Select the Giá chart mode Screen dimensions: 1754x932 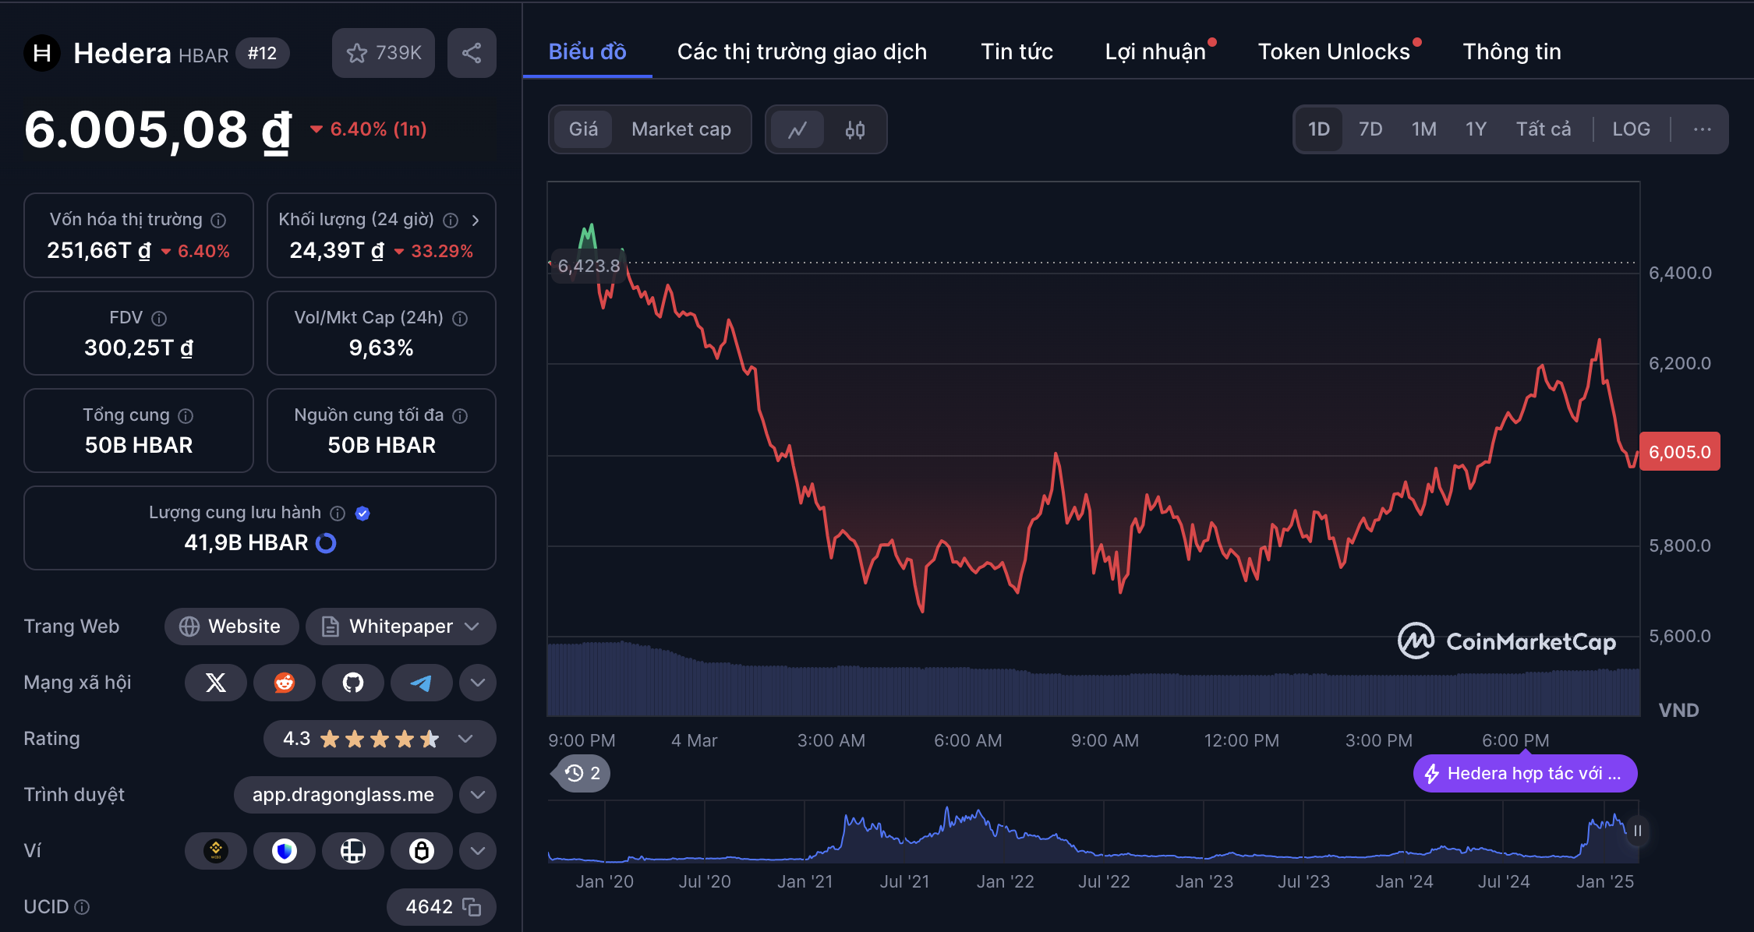tap(583, 129)
